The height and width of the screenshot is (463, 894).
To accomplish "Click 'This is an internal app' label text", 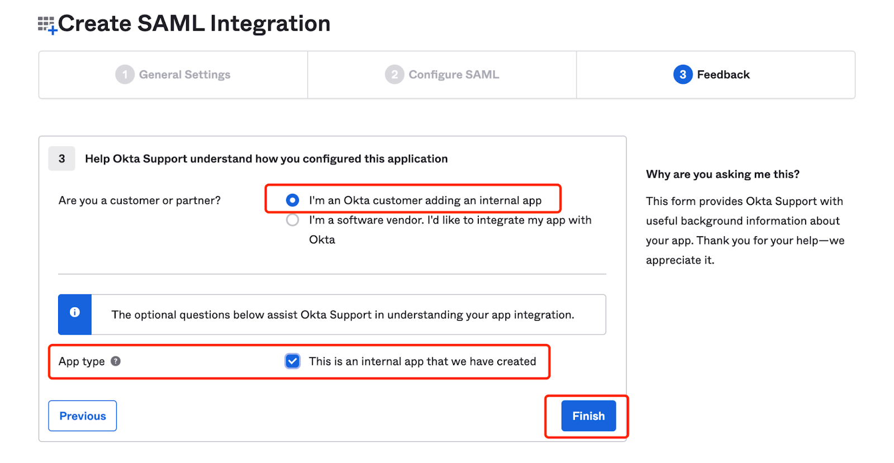I will (422, 361).
